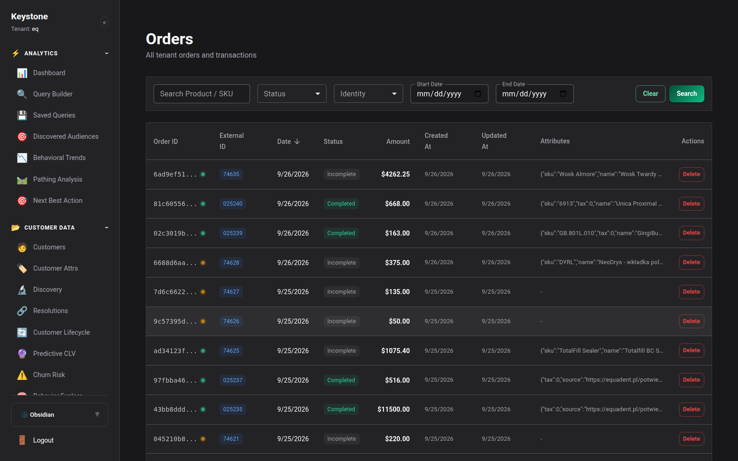Image resolution: width=738 pixels, height=461 pixels.
Task: Focus the Search Product / SKU field
Action: 202,94
